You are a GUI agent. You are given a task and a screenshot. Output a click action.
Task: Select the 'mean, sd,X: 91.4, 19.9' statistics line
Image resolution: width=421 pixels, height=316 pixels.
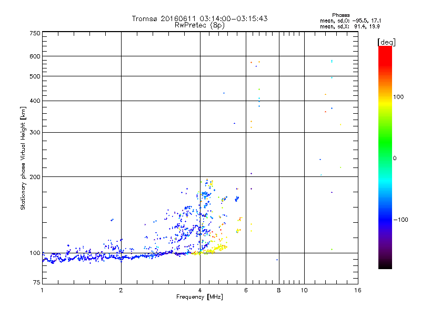tap(350, 27)
